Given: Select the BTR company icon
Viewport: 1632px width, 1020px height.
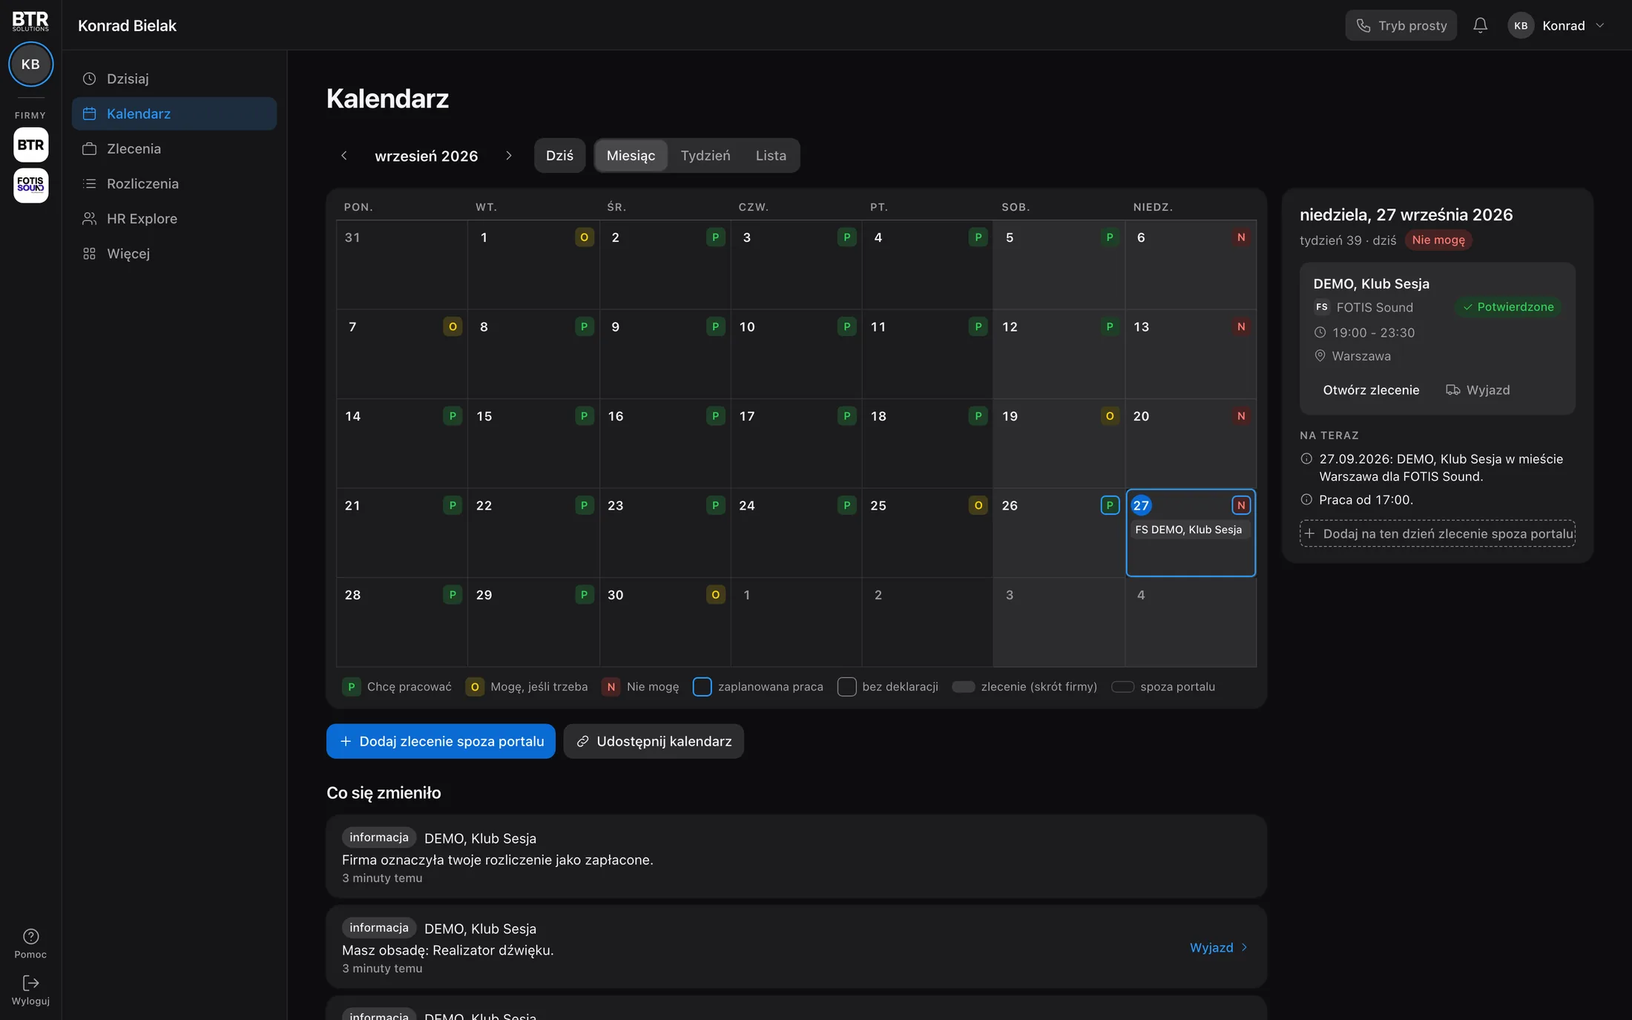Looking at the screenshot, I should click(30, 145).
